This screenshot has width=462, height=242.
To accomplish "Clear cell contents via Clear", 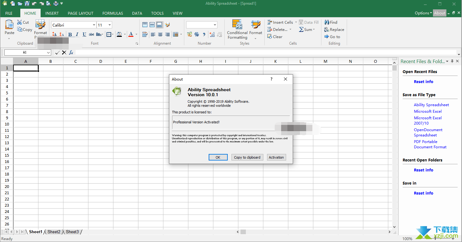I will (275, 37).
